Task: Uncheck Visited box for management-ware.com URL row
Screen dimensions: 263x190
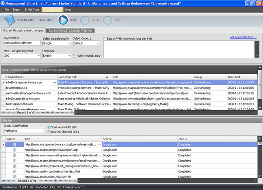Action: [x=15, y=144]
